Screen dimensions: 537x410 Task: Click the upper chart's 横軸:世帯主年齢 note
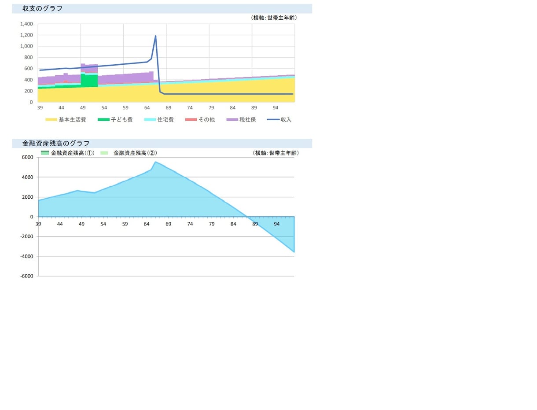pyautogui.click(x=274, y=18)
